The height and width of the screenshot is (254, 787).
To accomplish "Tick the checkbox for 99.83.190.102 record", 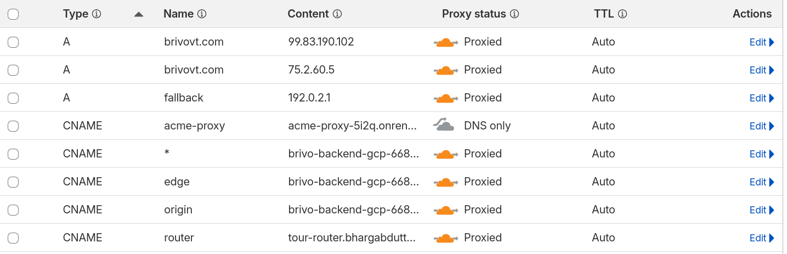I will coord(13,42).
